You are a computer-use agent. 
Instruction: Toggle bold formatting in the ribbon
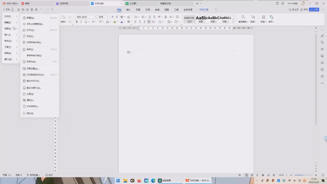click(77, 22)
